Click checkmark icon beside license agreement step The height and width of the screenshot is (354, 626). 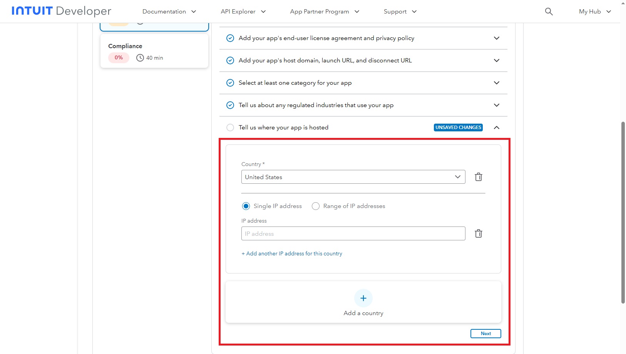click(x=230, y=38)
